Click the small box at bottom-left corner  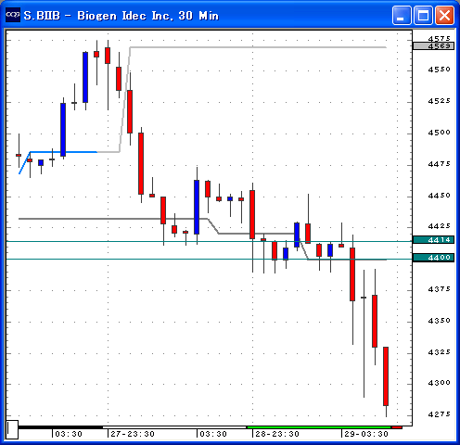click(x=12, y=429)
